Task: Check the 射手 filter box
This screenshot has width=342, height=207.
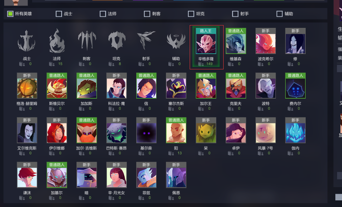Action: click(x=235, y=14)
